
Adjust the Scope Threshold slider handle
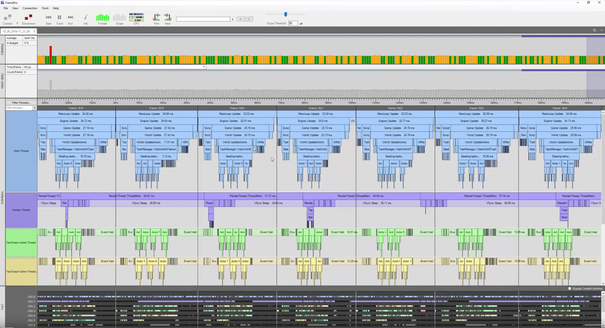pos(286,14)
